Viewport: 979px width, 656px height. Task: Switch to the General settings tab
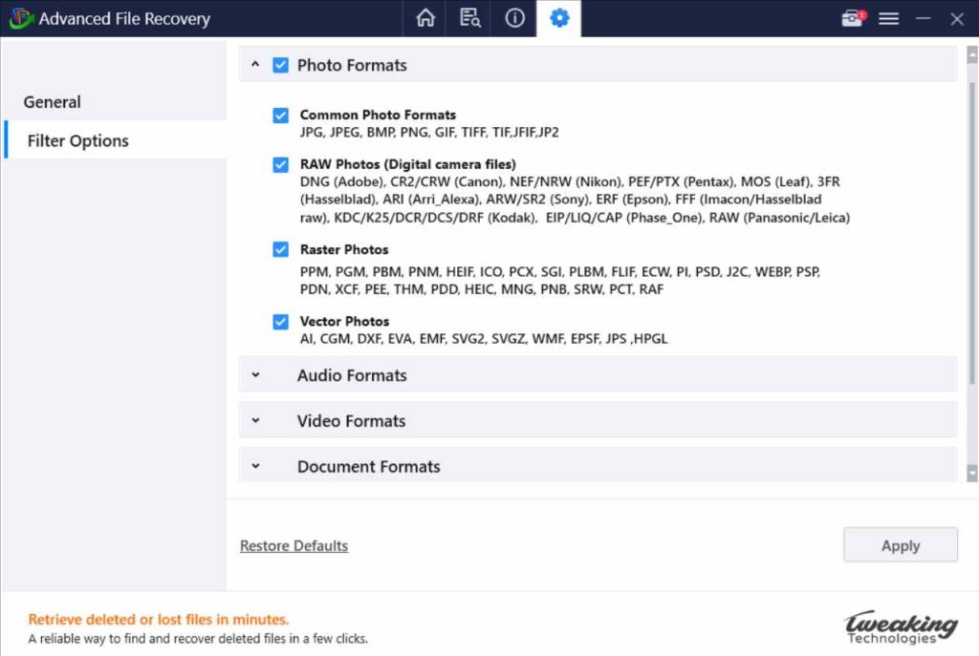(53, 101)
